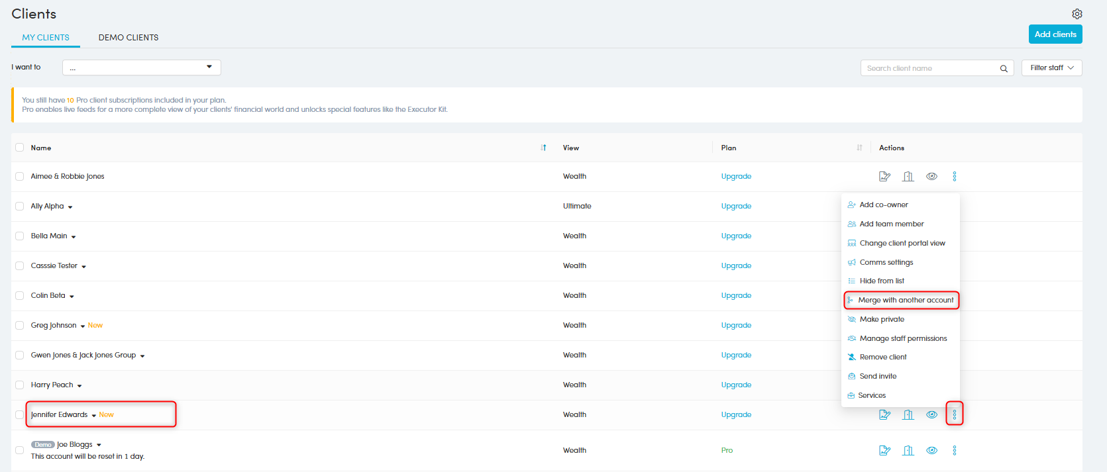
Task: Switch to Demo Clients tab
Action: (129, 38)
